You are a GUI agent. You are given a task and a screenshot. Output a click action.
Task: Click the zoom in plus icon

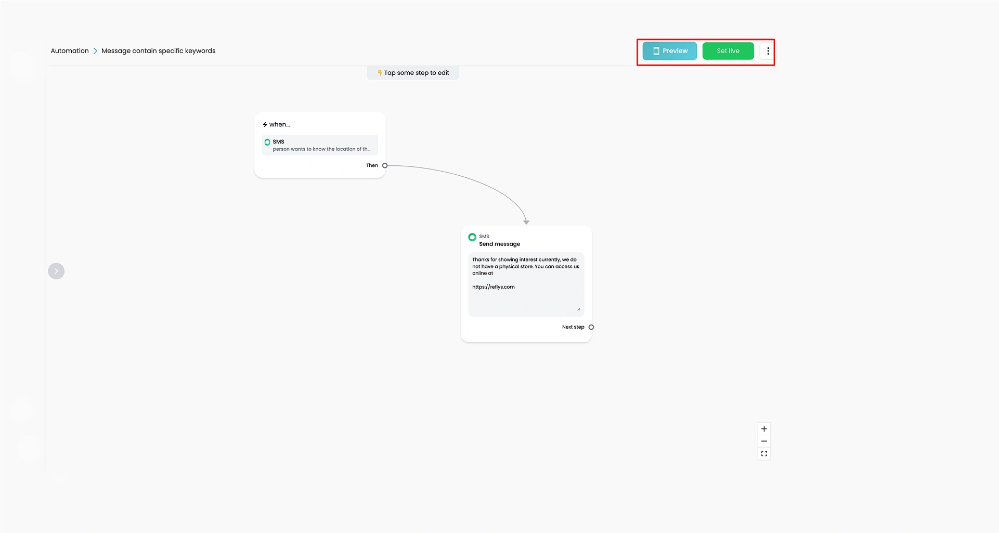[764, 429]
